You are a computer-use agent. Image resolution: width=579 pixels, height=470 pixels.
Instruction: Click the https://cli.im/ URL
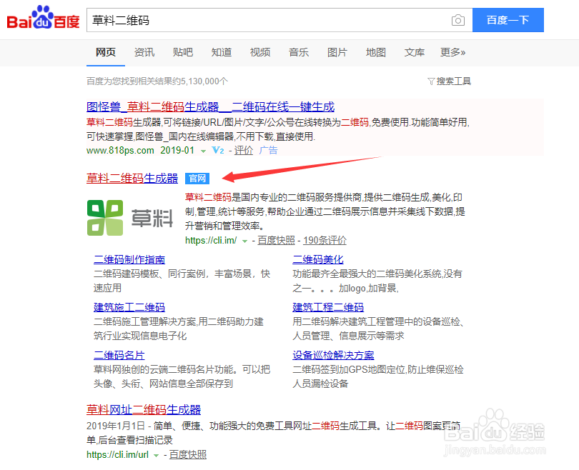[x=211, y=241]
